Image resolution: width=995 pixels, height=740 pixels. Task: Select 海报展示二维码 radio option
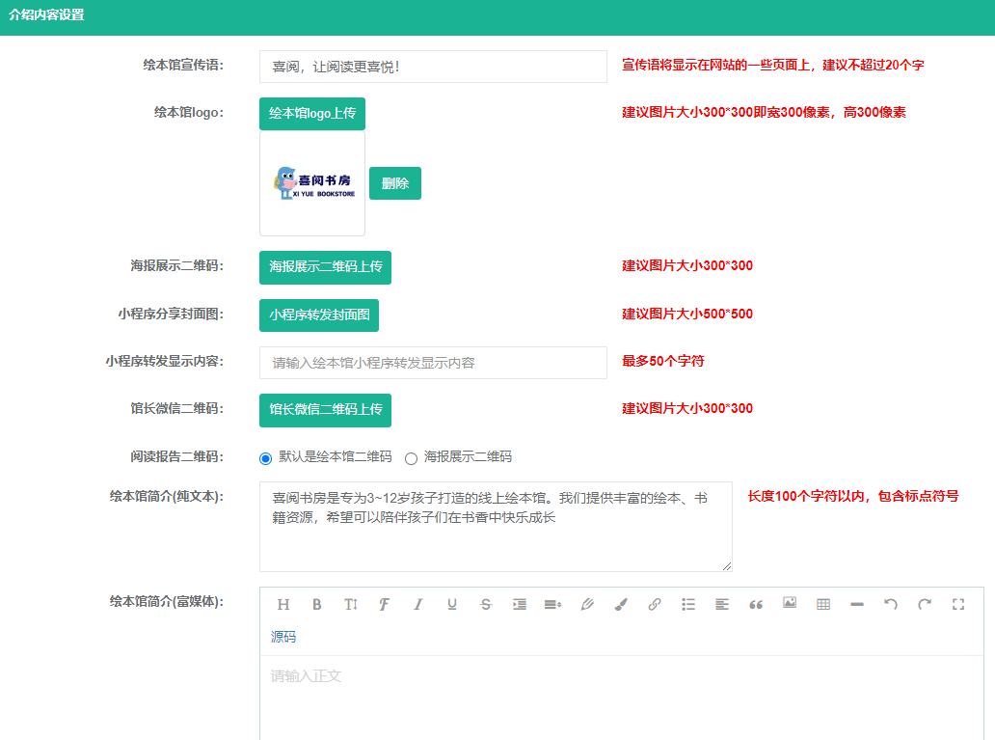[x=411, y=458]
